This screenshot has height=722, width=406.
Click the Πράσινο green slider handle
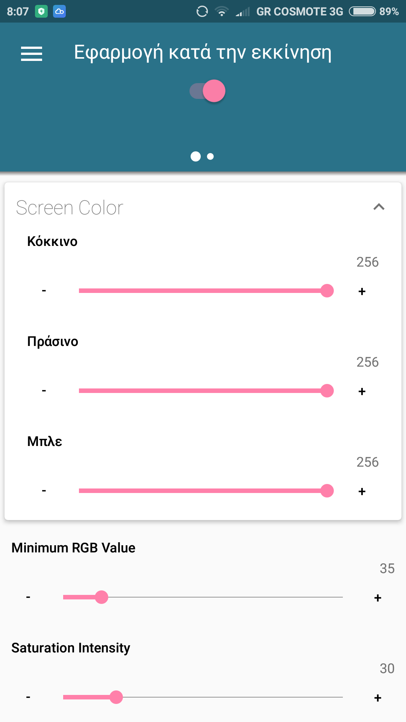tap(327, 391)
